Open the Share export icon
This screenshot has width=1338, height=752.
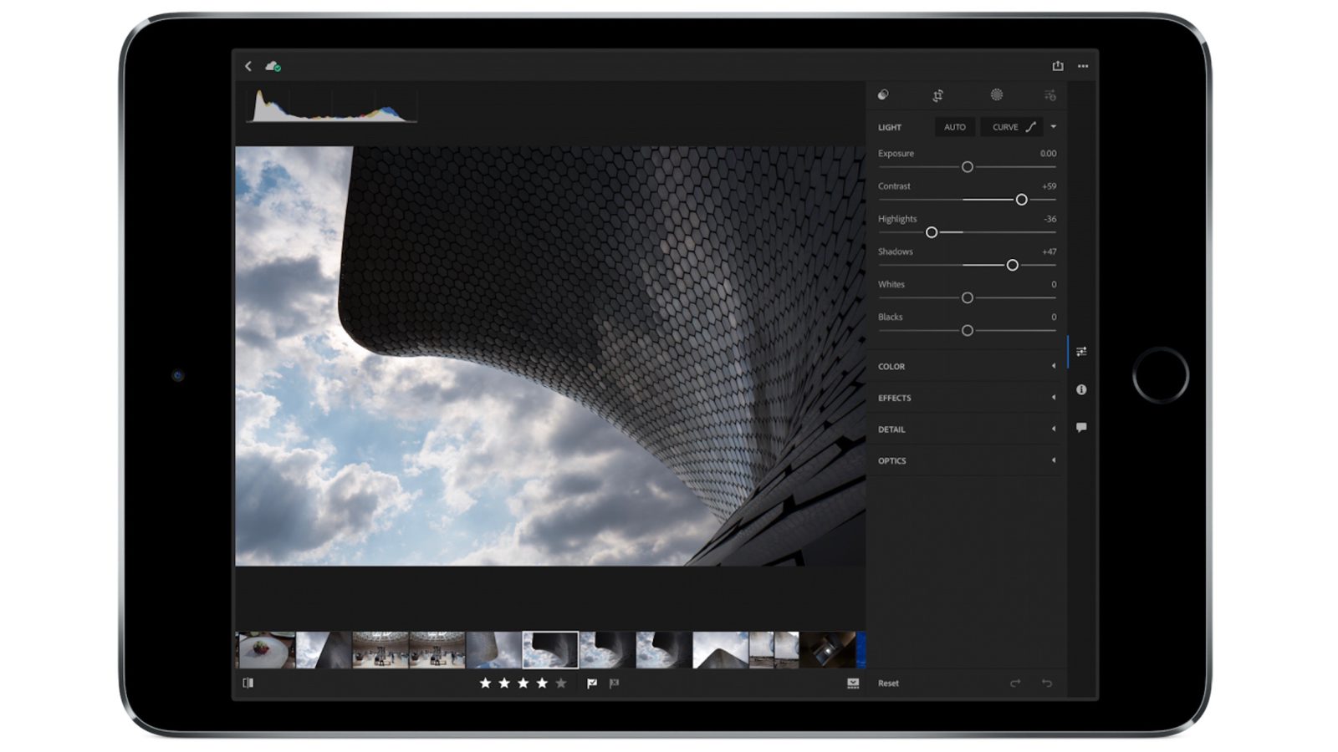click(1059, 64)
